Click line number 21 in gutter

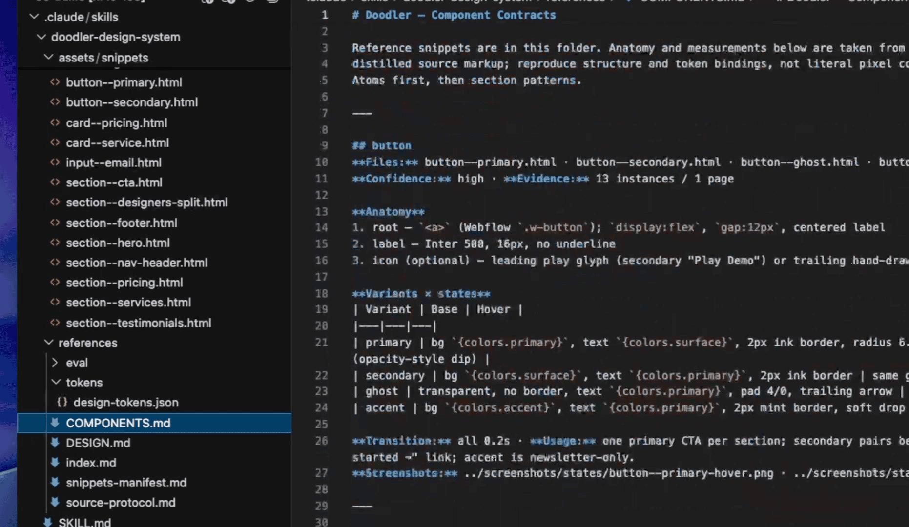pos(321,343)
